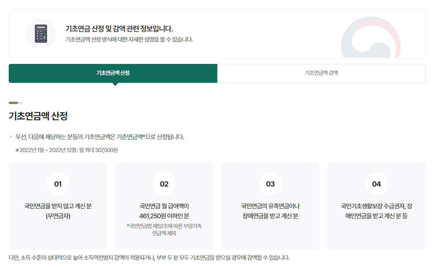This screenshot has height=267, width=441.
Task: Click the circled number 03 badge
Action: click(x=270, y=184)
